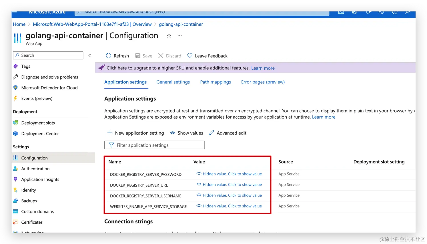Open Configuration in the Settings menu
Image resolution: width=427 pixels, height=244 pixels.
click(53, 158)
